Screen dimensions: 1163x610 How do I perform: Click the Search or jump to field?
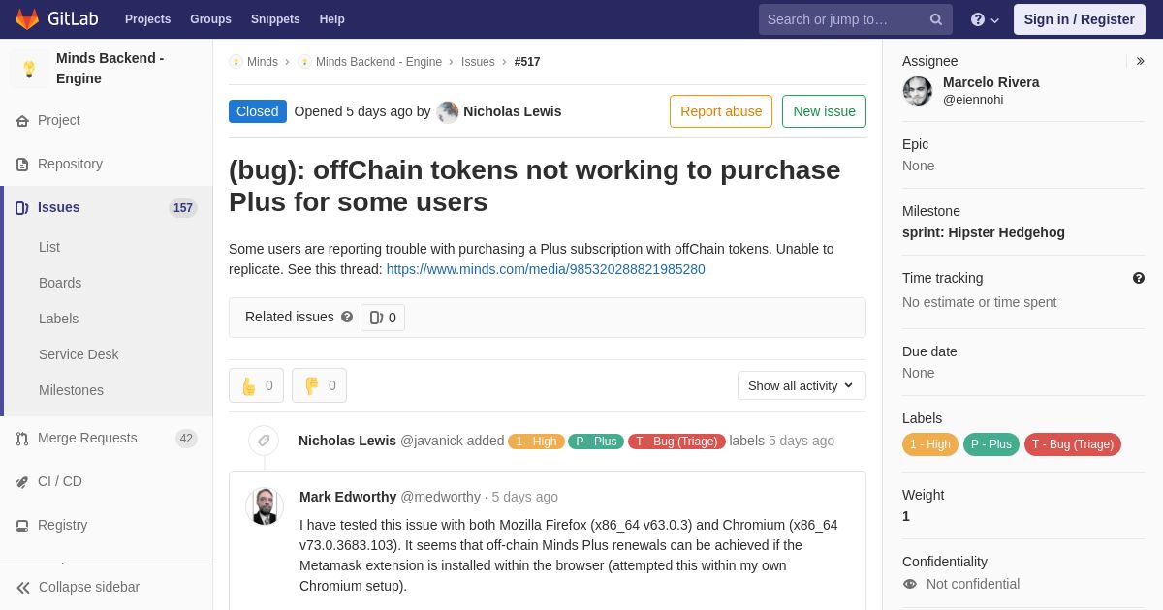point(856,19)
